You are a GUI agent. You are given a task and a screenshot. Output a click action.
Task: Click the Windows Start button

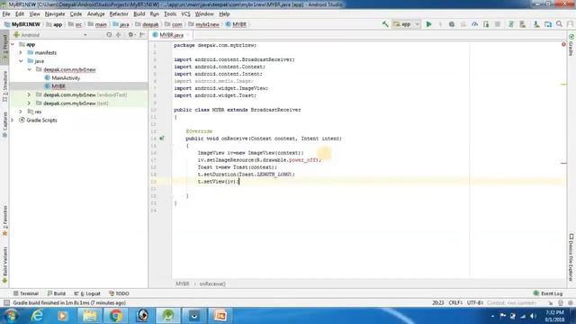pos(12,316)
